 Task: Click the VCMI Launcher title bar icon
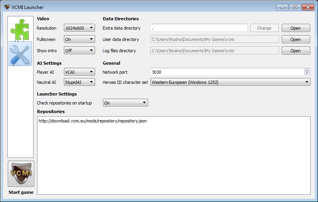7,7
